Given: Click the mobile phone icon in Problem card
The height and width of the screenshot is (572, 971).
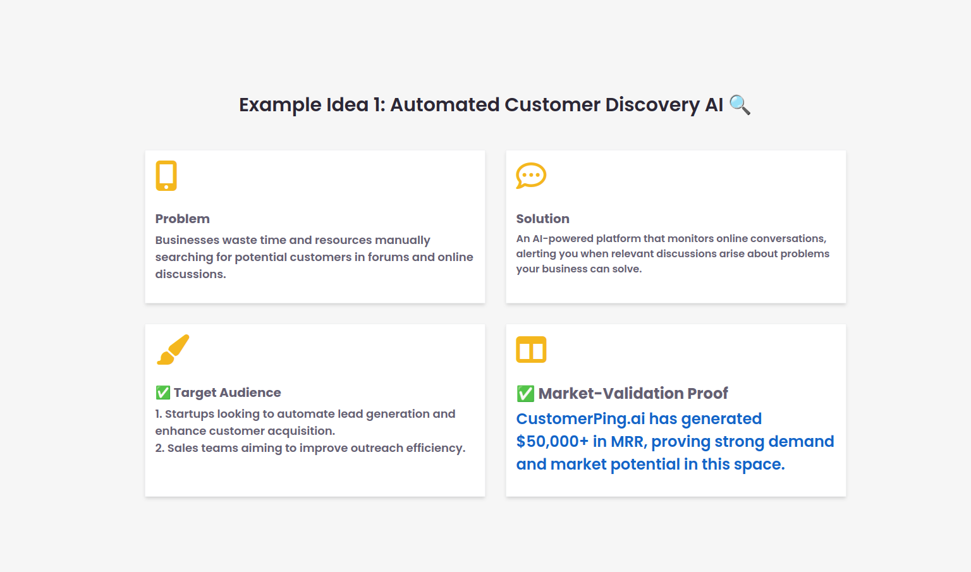Looking at the screenshot, I should coord(166,176).
